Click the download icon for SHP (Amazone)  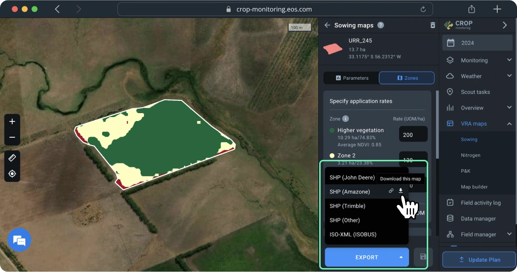pos(401,191)
